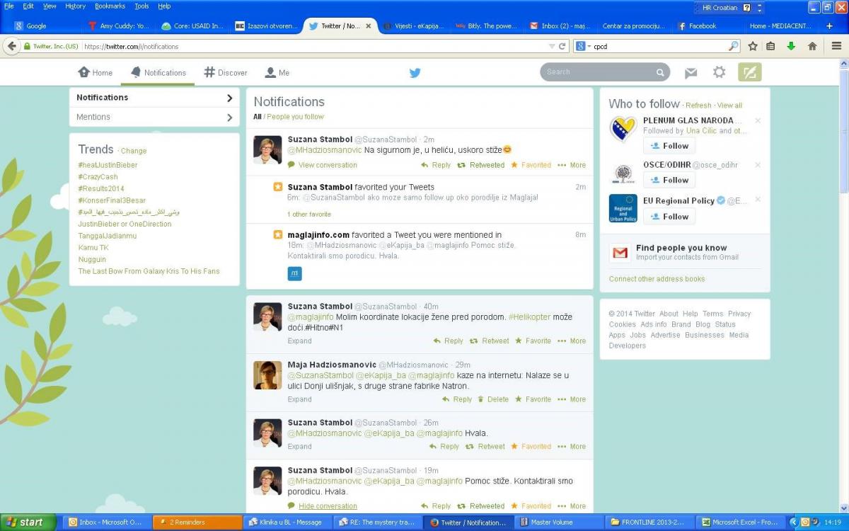Open EU Regional Policy profile picture
This screenshot has height=531, width=849.
[623, 208]
